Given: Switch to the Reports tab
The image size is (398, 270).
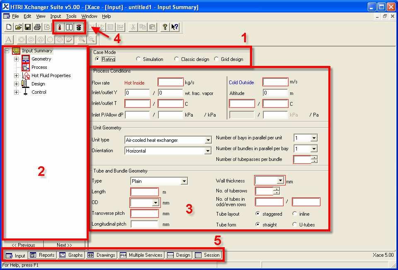Looking at the screenshot, I should click(42, 255).
